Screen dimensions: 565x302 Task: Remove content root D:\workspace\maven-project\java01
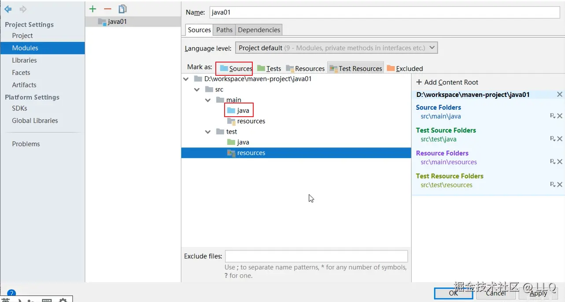click(x=559, y=95)
